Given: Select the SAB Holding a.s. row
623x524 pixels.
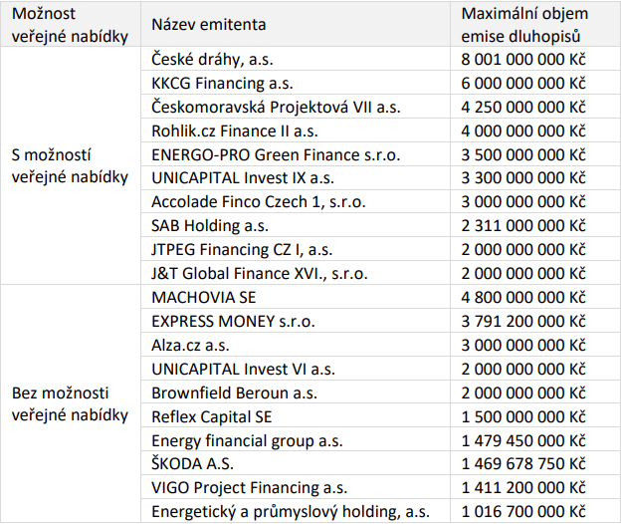Looking at the screenshot, I should coord(380,225).
